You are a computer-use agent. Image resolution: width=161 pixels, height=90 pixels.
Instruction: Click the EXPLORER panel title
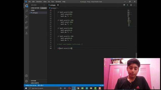tap(34, 5)
